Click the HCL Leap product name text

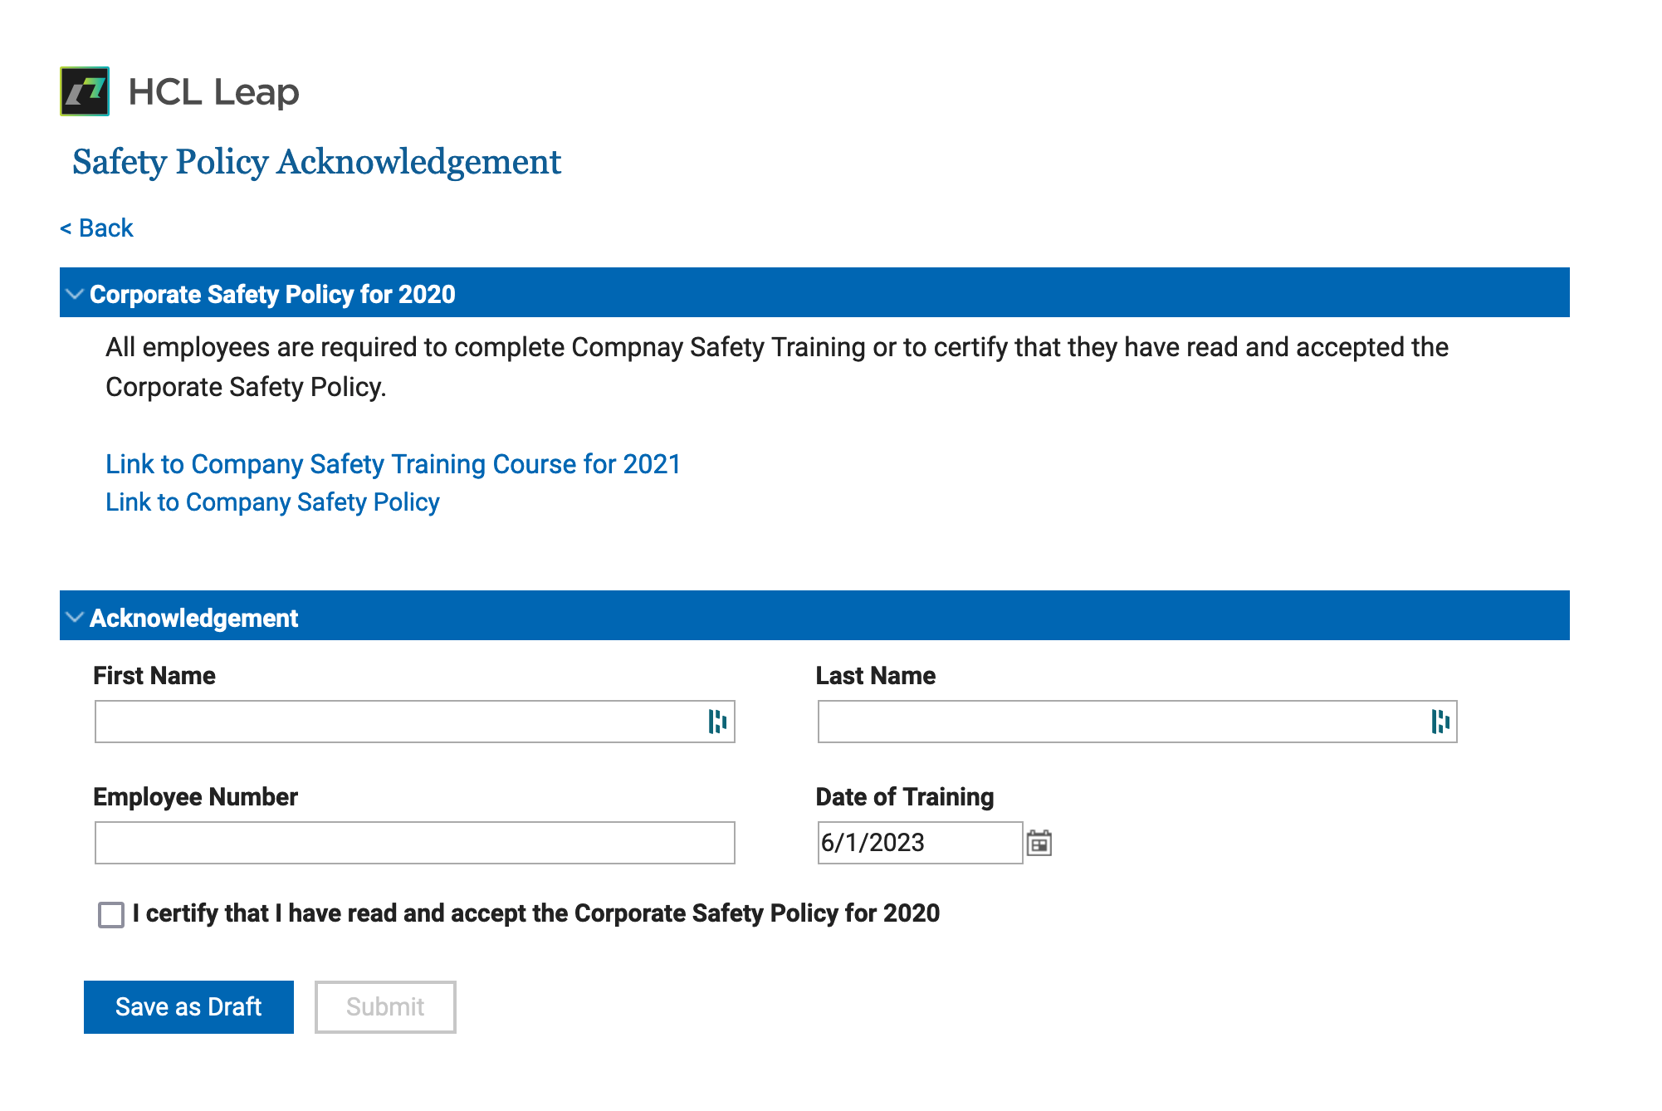pos(213,91)
